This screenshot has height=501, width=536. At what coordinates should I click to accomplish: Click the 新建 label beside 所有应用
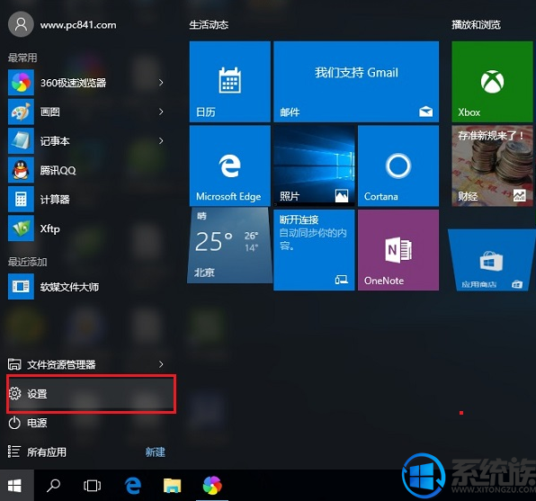click(156, 452)
